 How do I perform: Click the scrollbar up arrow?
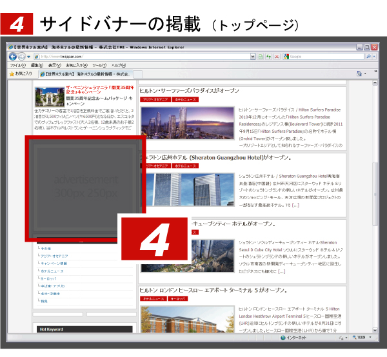[x=375, y=83]
